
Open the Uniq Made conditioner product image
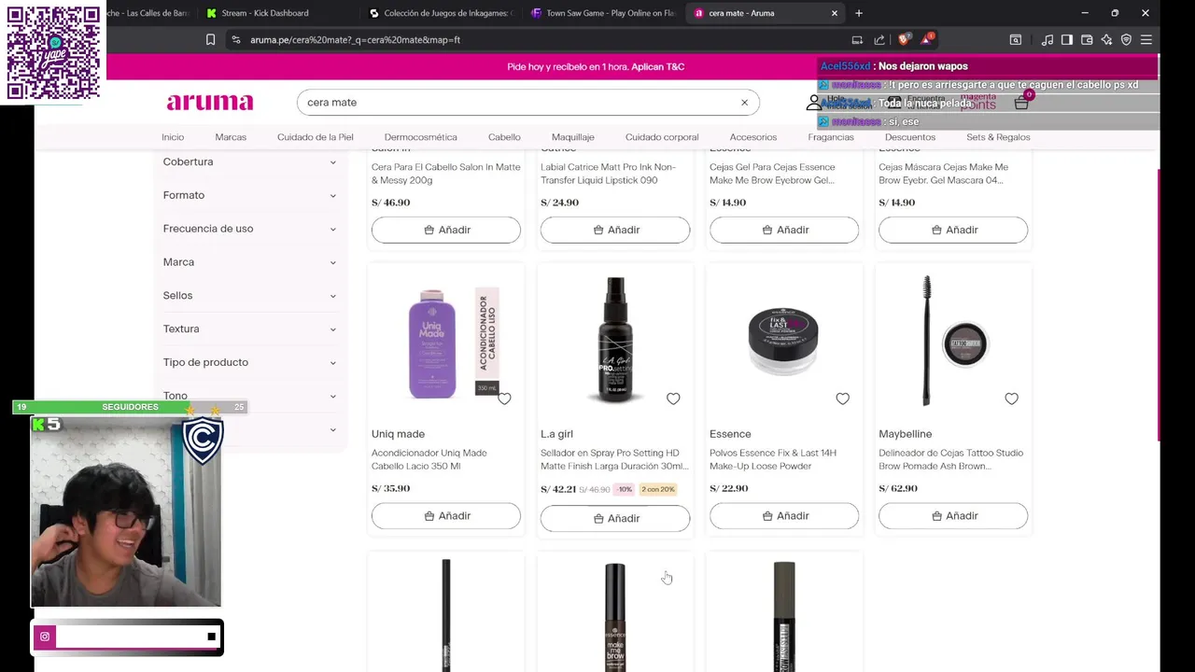[446, 342]
